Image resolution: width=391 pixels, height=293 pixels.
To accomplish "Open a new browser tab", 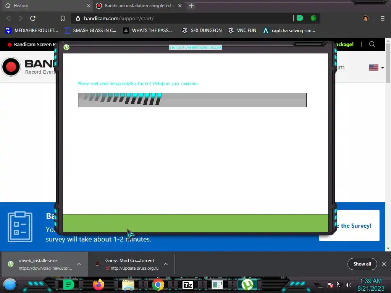I will click(191, 6).
